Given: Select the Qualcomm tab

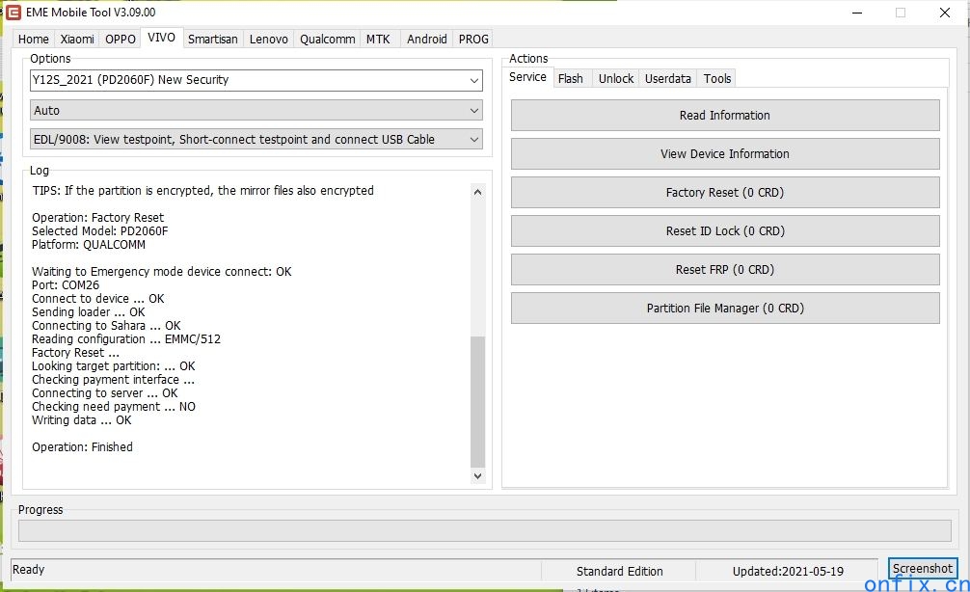Looking at the screenshot, I should click(327, 39).
